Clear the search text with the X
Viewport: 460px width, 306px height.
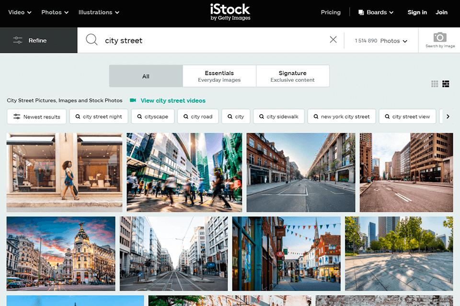point(333,40)
